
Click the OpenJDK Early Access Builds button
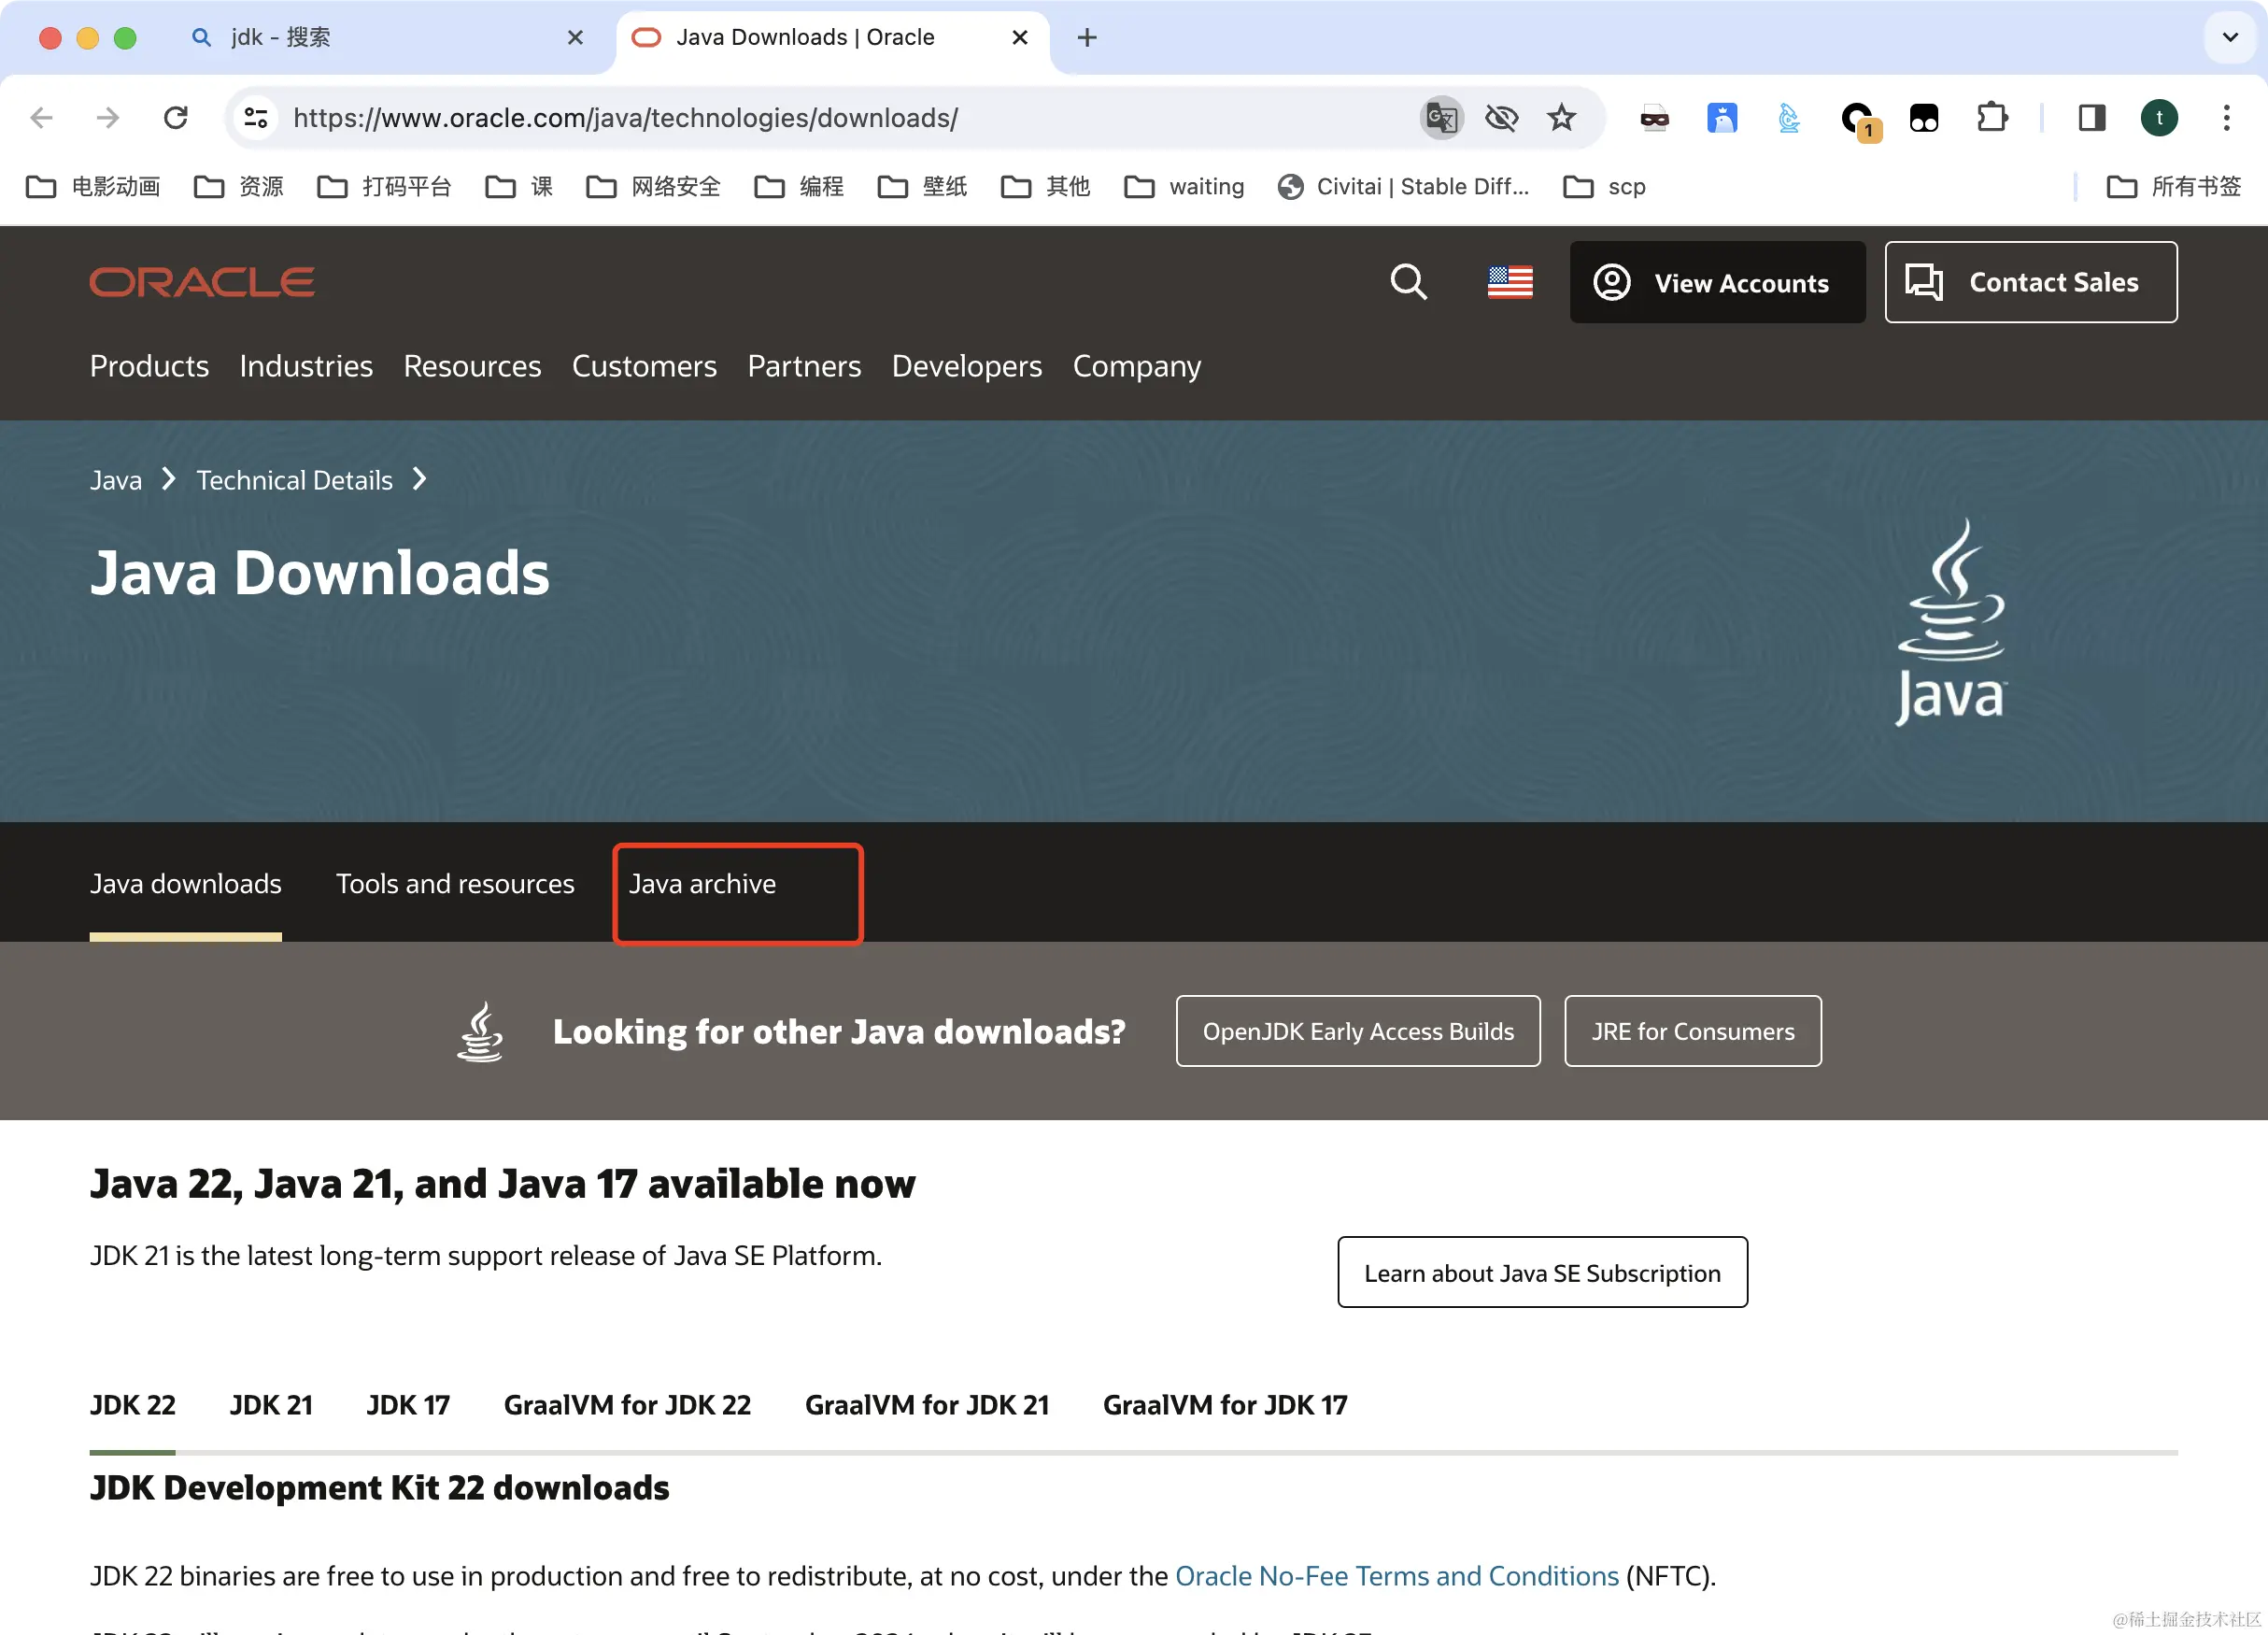1357,1031
